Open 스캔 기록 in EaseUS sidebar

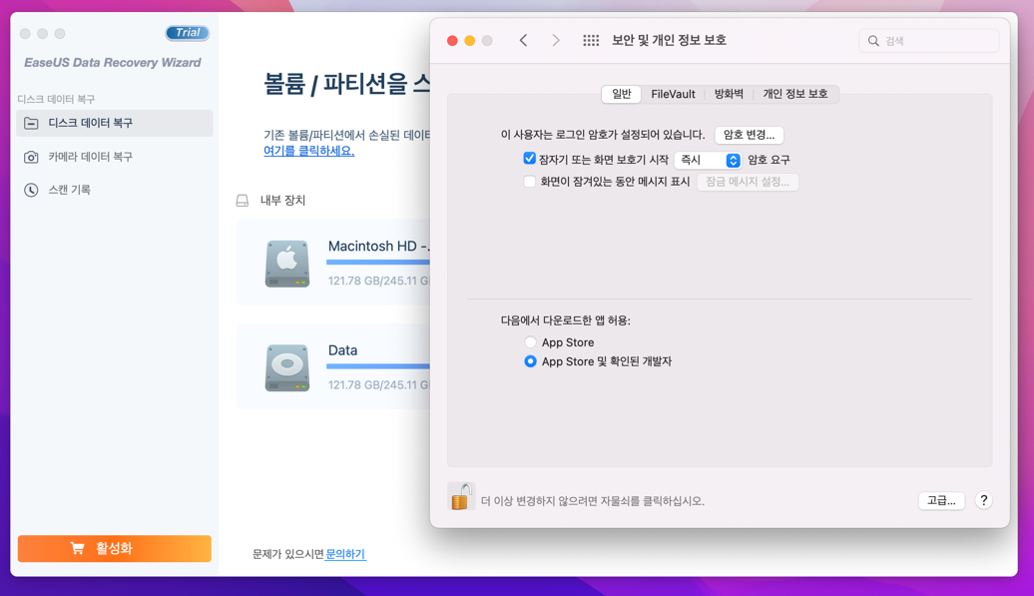pos(114,190)
